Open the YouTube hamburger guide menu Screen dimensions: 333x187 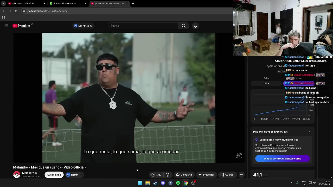coord(6,26)
